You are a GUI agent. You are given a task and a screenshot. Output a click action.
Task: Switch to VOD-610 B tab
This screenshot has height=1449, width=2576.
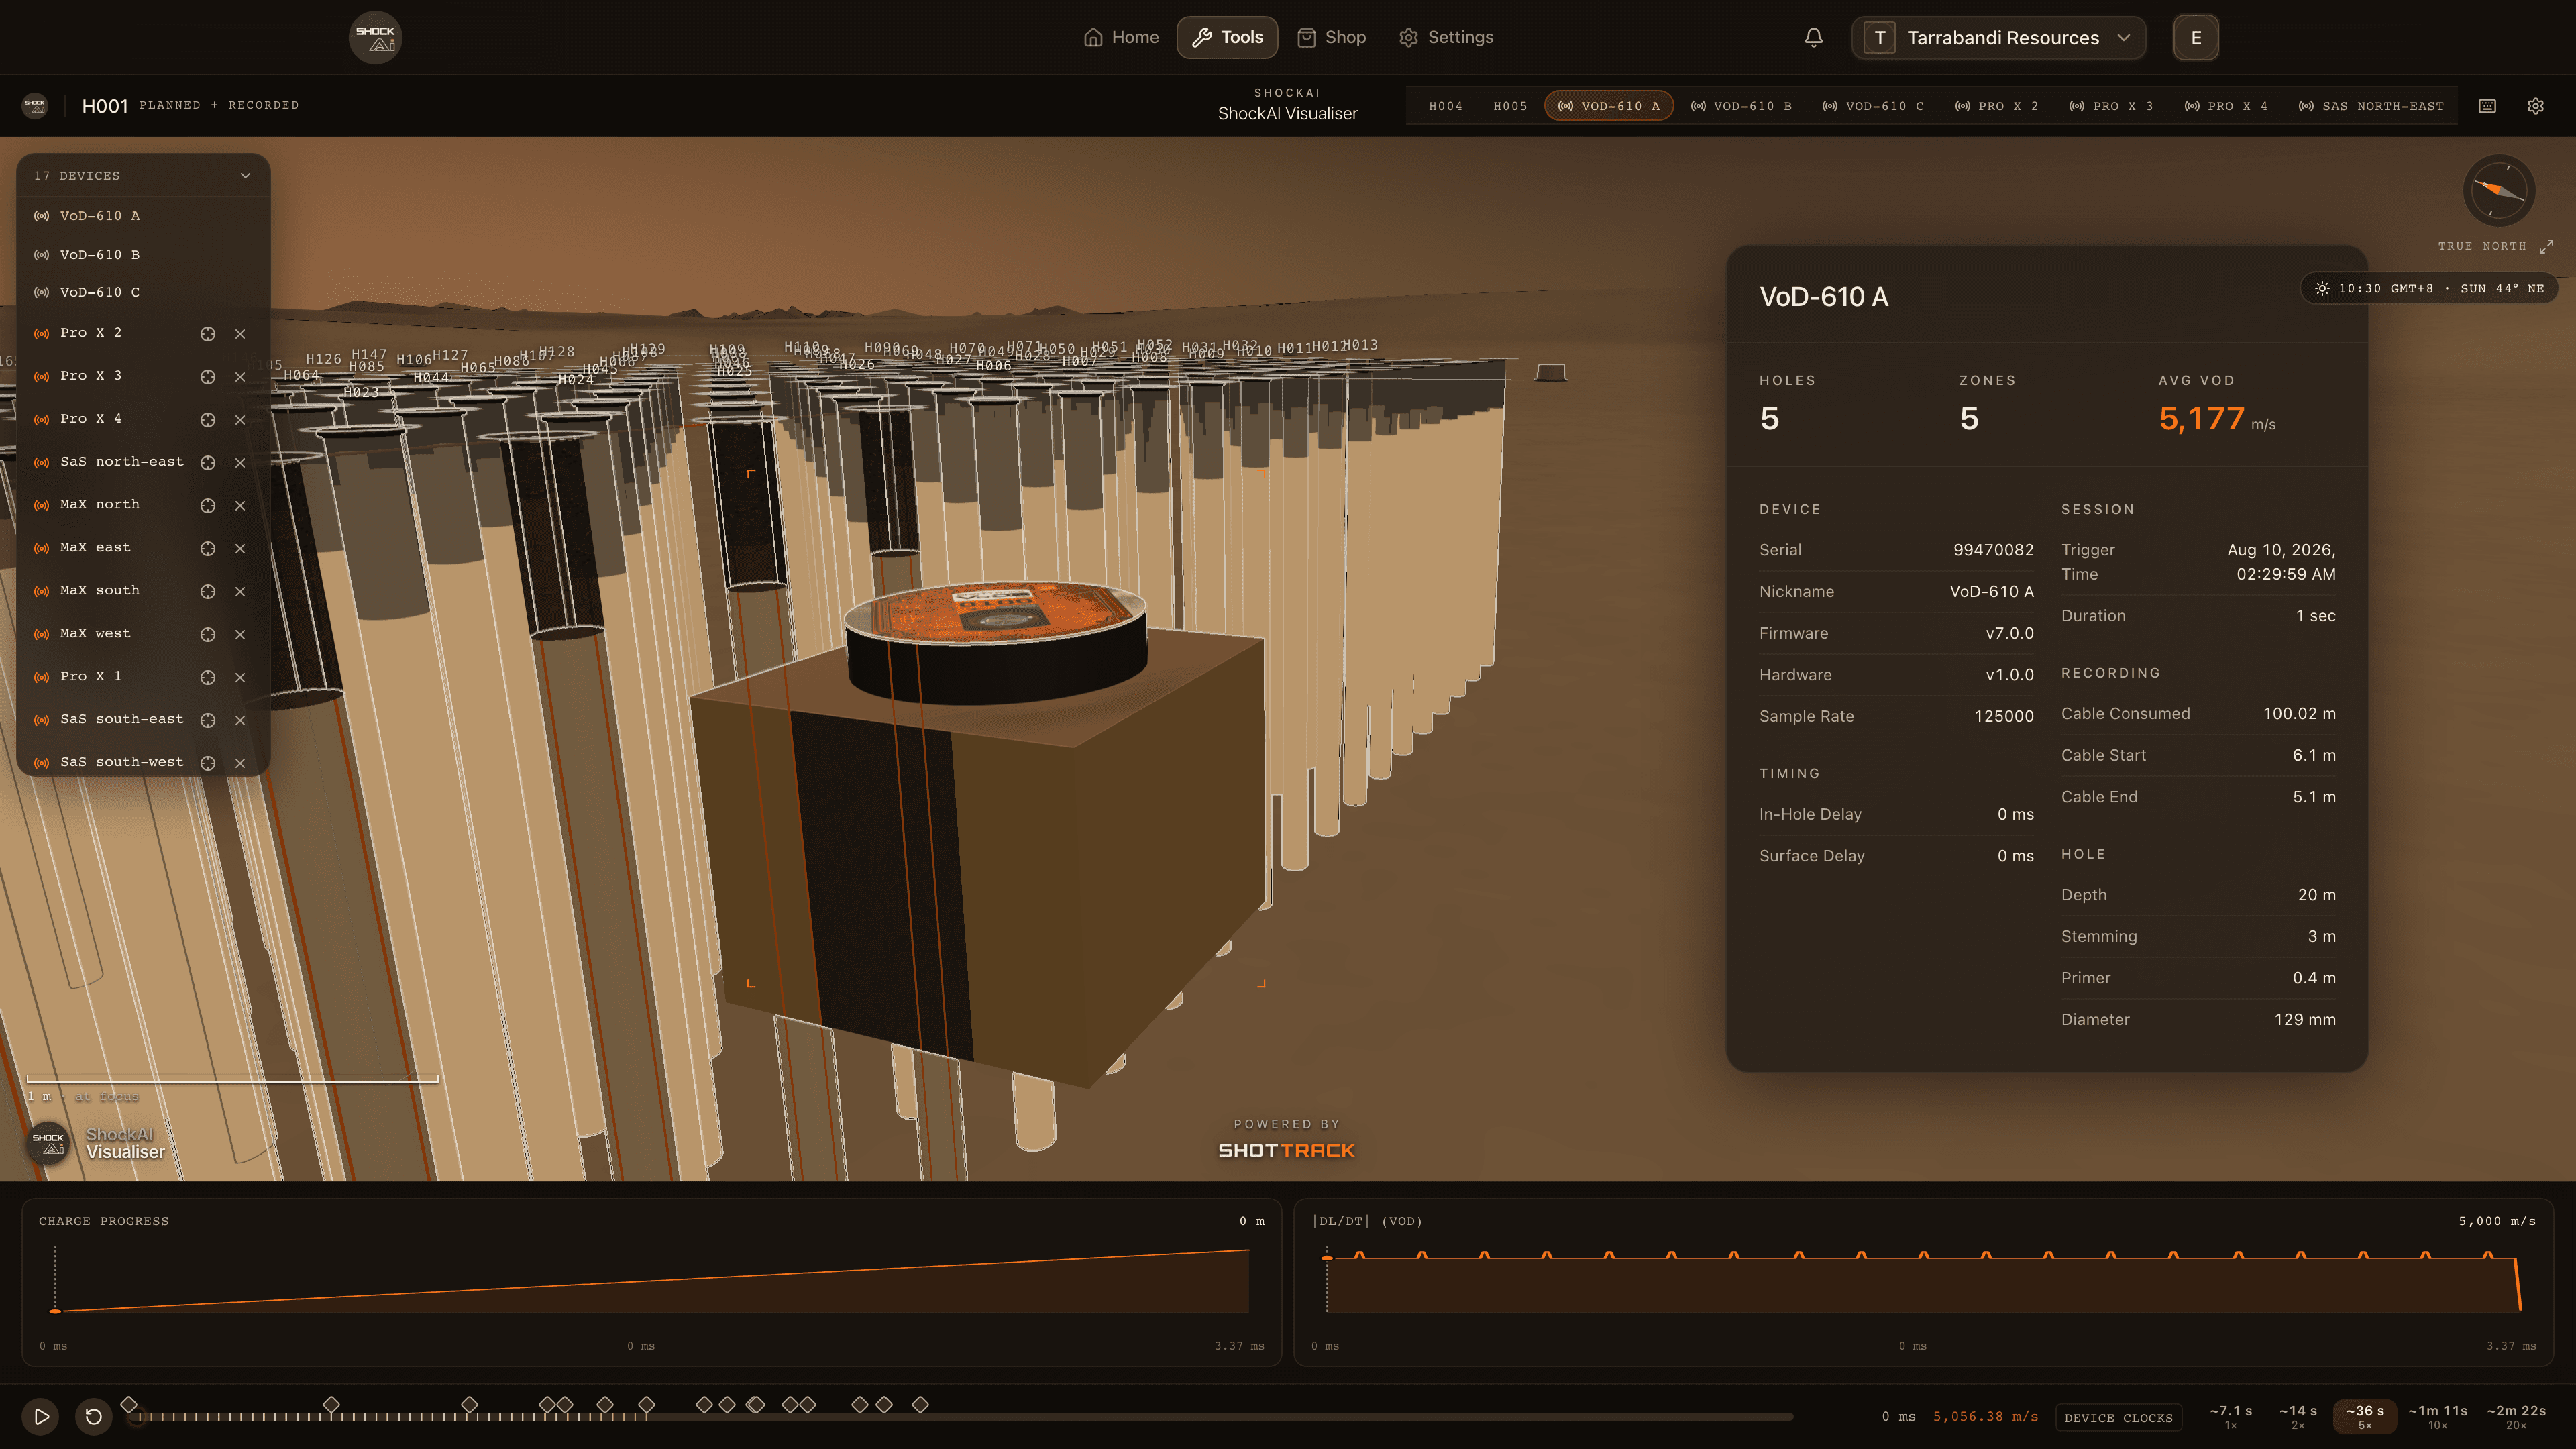(1741, 106)
